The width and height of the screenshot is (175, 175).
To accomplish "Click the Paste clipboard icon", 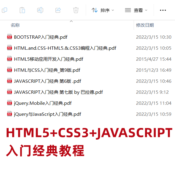I will pyautogui.click(x=22, y=10).
